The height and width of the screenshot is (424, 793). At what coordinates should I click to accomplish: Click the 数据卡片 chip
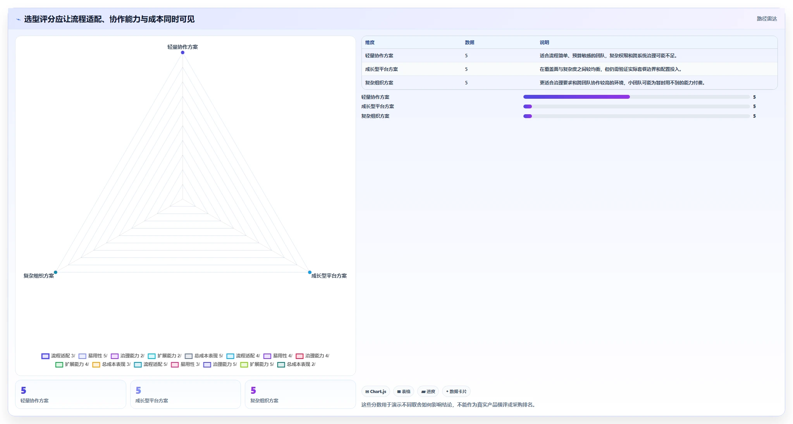click(x=456, y=391)
